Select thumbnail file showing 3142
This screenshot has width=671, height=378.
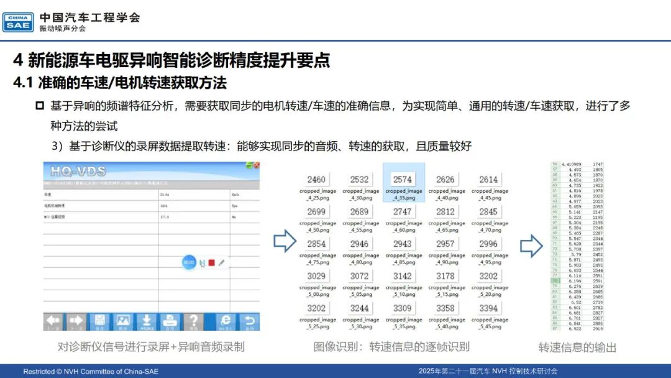[404, 283]
